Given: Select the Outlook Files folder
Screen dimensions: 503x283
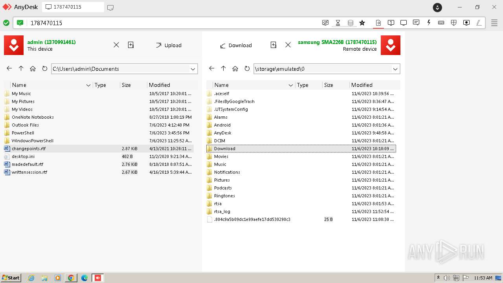Looking at the screenshot, I should point(98,125).
